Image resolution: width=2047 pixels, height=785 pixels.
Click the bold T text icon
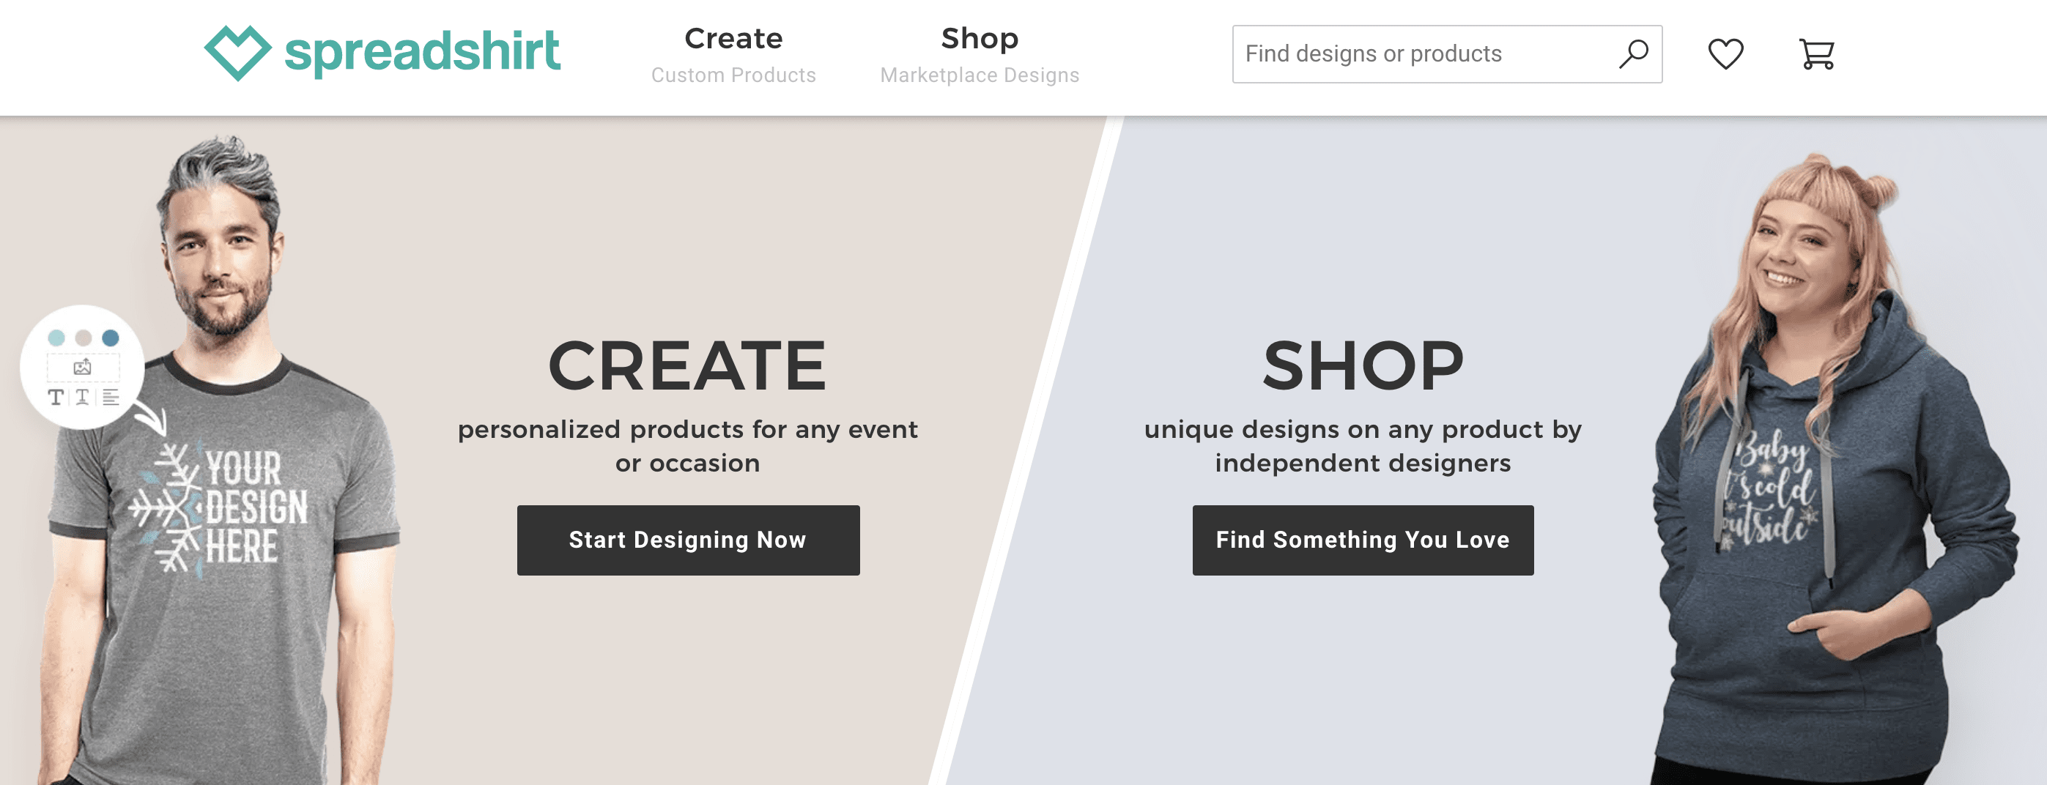56,398
